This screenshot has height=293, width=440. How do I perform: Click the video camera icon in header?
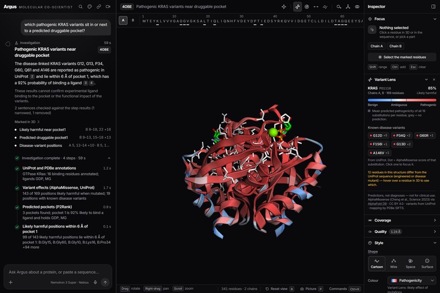point(108,7)
